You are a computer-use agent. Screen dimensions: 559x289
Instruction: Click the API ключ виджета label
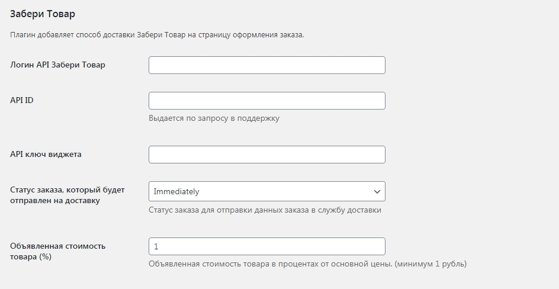[x=46, y=155]
